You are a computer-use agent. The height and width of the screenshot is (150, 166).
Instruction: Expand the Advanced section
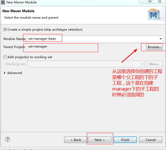point(5,73)
